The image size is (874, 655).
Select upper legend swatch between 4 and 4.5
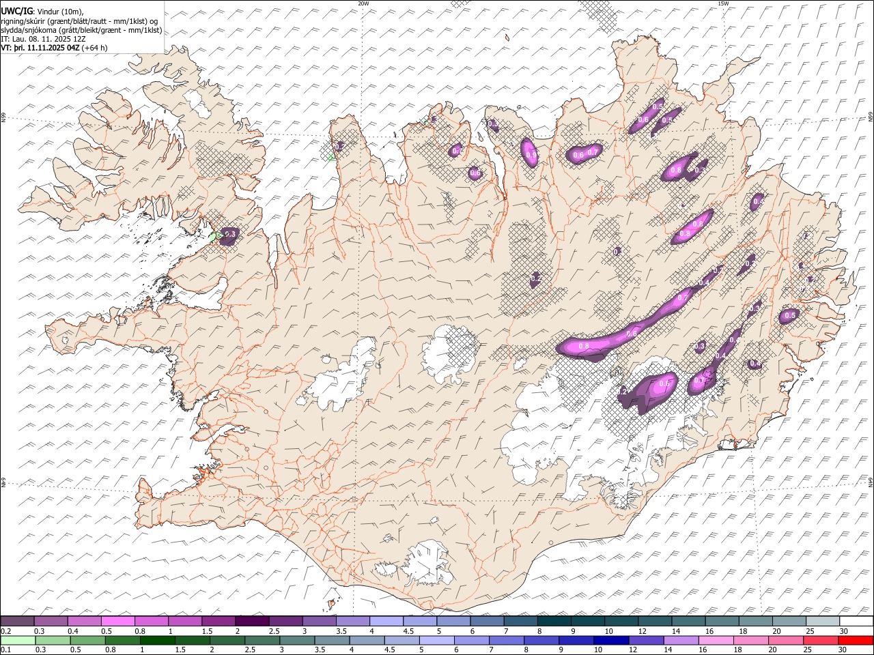coord(385,621)
